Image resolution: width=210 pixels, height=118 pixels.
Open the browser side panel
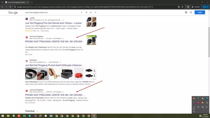188,7
